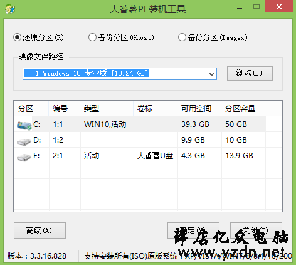Select the 还原分区 (R) radio button
Screen dimensions: 296x265
click(x=17, y=37)
